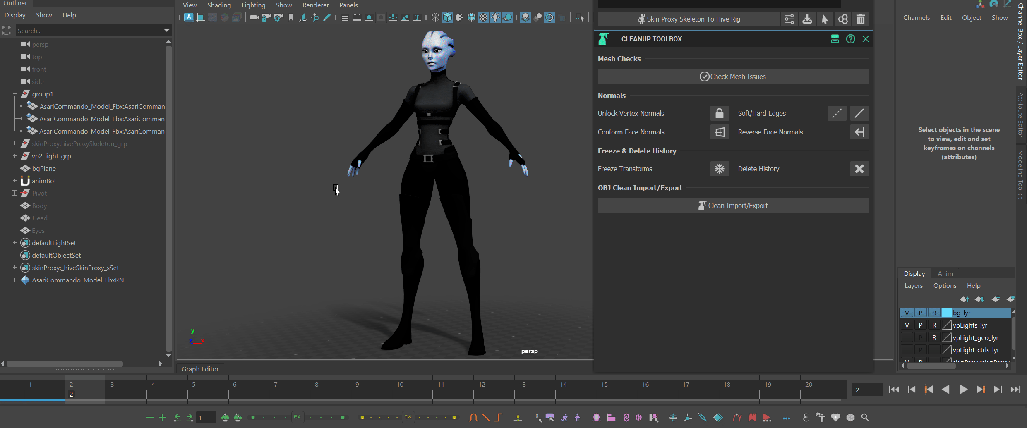Open the viewport Renderer menu
1027x428 pixels.
click(315, 5)
